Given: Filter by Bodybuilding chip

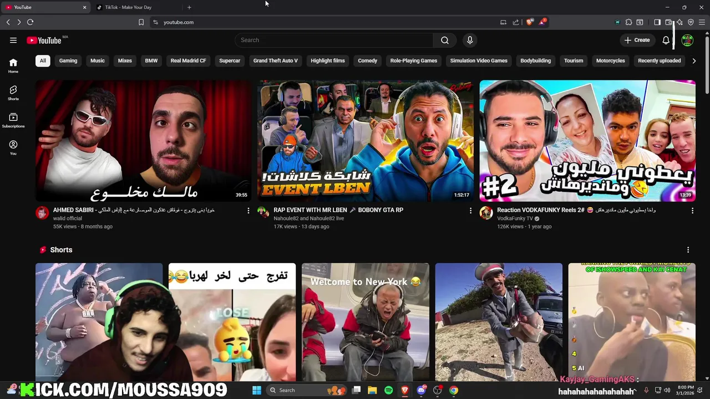Looking at the screenshot, I should [x=536, y=60].
